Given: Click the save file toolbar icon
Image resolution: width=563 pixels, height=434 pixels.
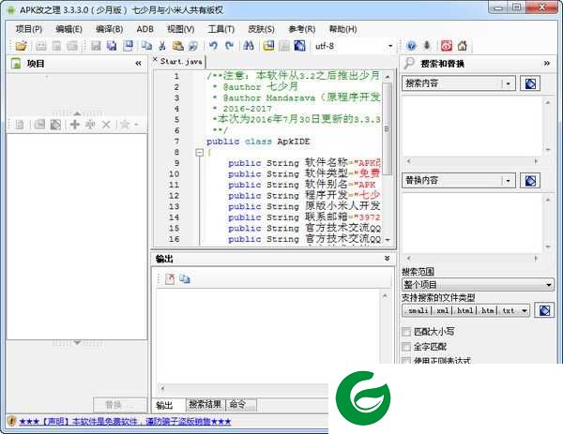Looking at the screenshot, I should click(x=96, y=46).
